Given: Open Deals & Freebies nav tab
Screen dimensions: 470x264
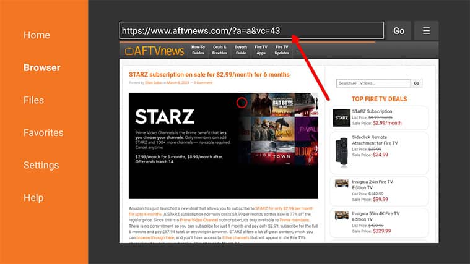Looking at the screenshot, I should coord(219,50).
